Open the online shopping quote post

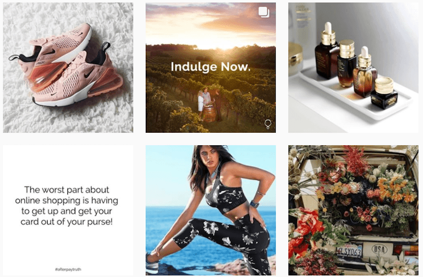[x=68, y=210]
